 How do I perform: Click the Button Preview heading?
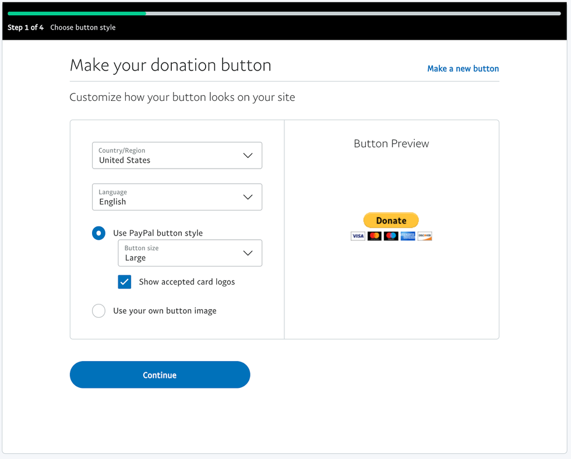pyautogui.click(x=392, y=143)
